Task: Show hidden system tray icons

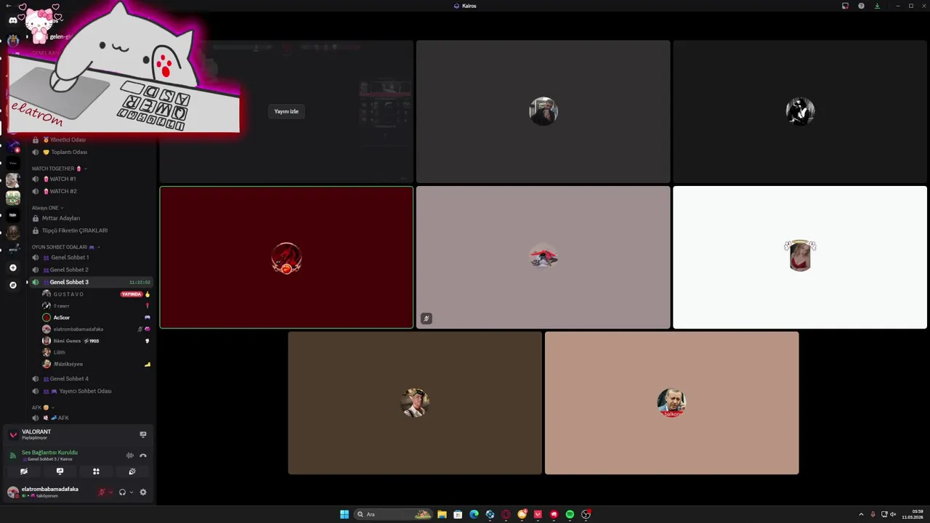Action: (861, 514)
